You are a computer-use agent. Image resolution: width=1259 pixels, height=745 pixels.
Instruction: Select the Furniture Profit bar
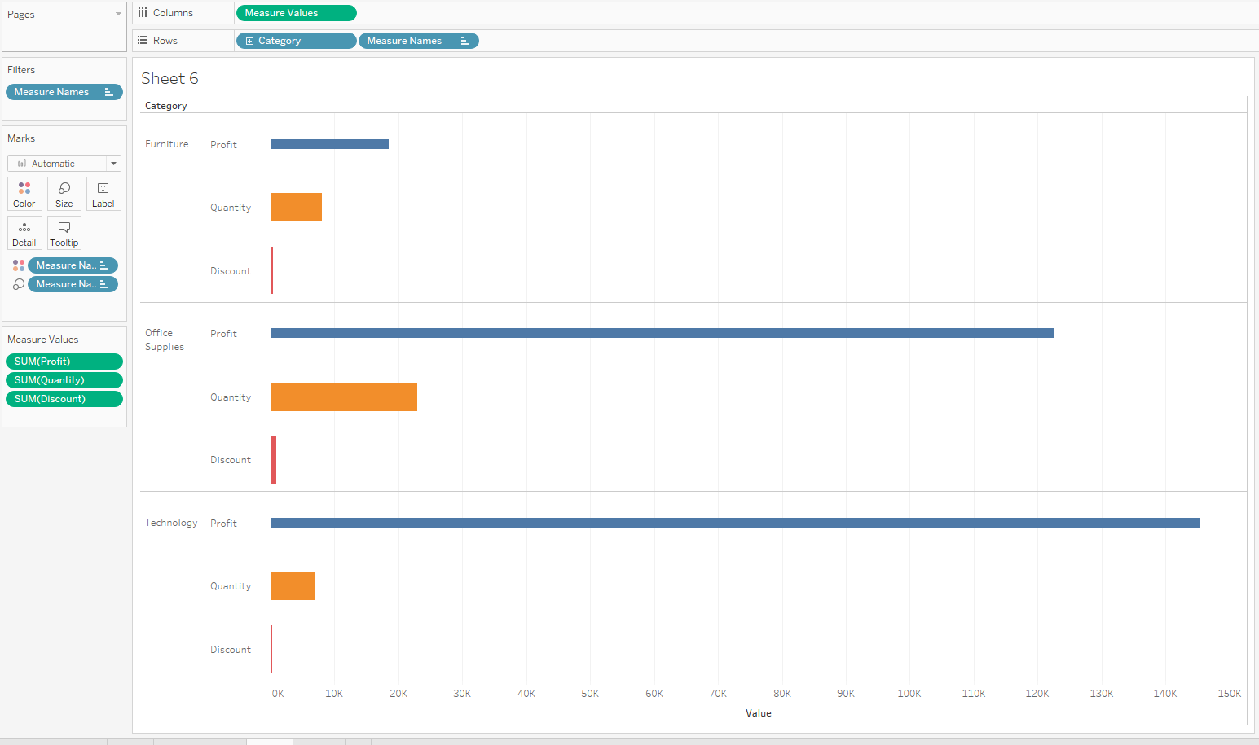tap(330, 144)
